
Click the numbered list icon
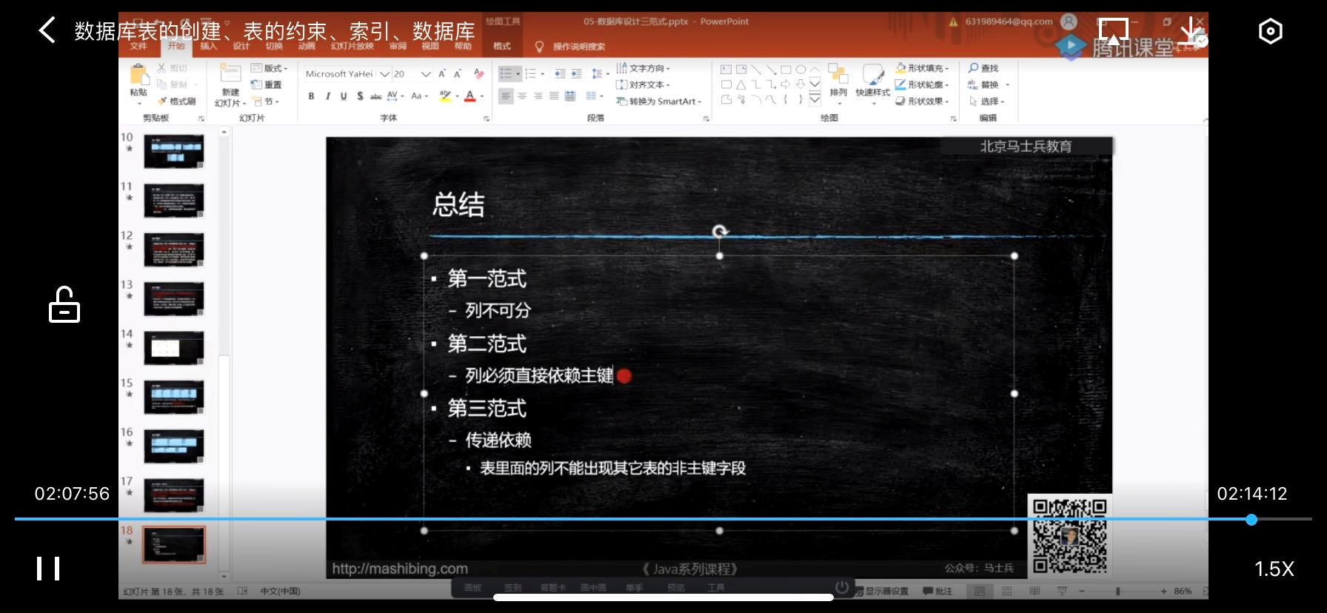coord(530,73)
